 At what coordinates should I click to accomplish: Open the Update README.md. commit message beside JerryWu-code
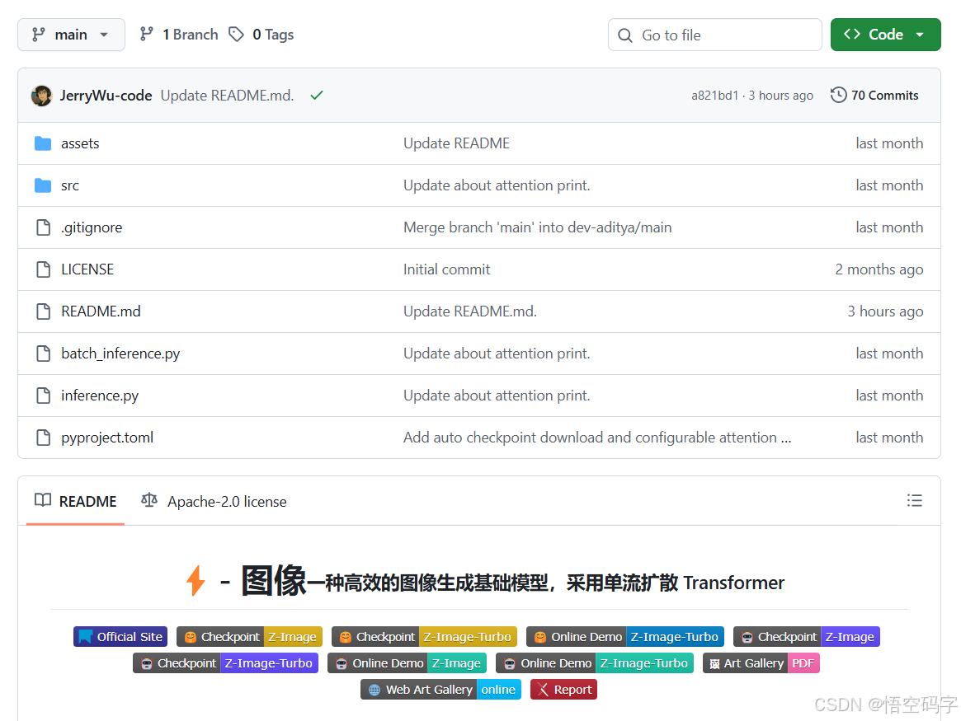coord(228,96)
